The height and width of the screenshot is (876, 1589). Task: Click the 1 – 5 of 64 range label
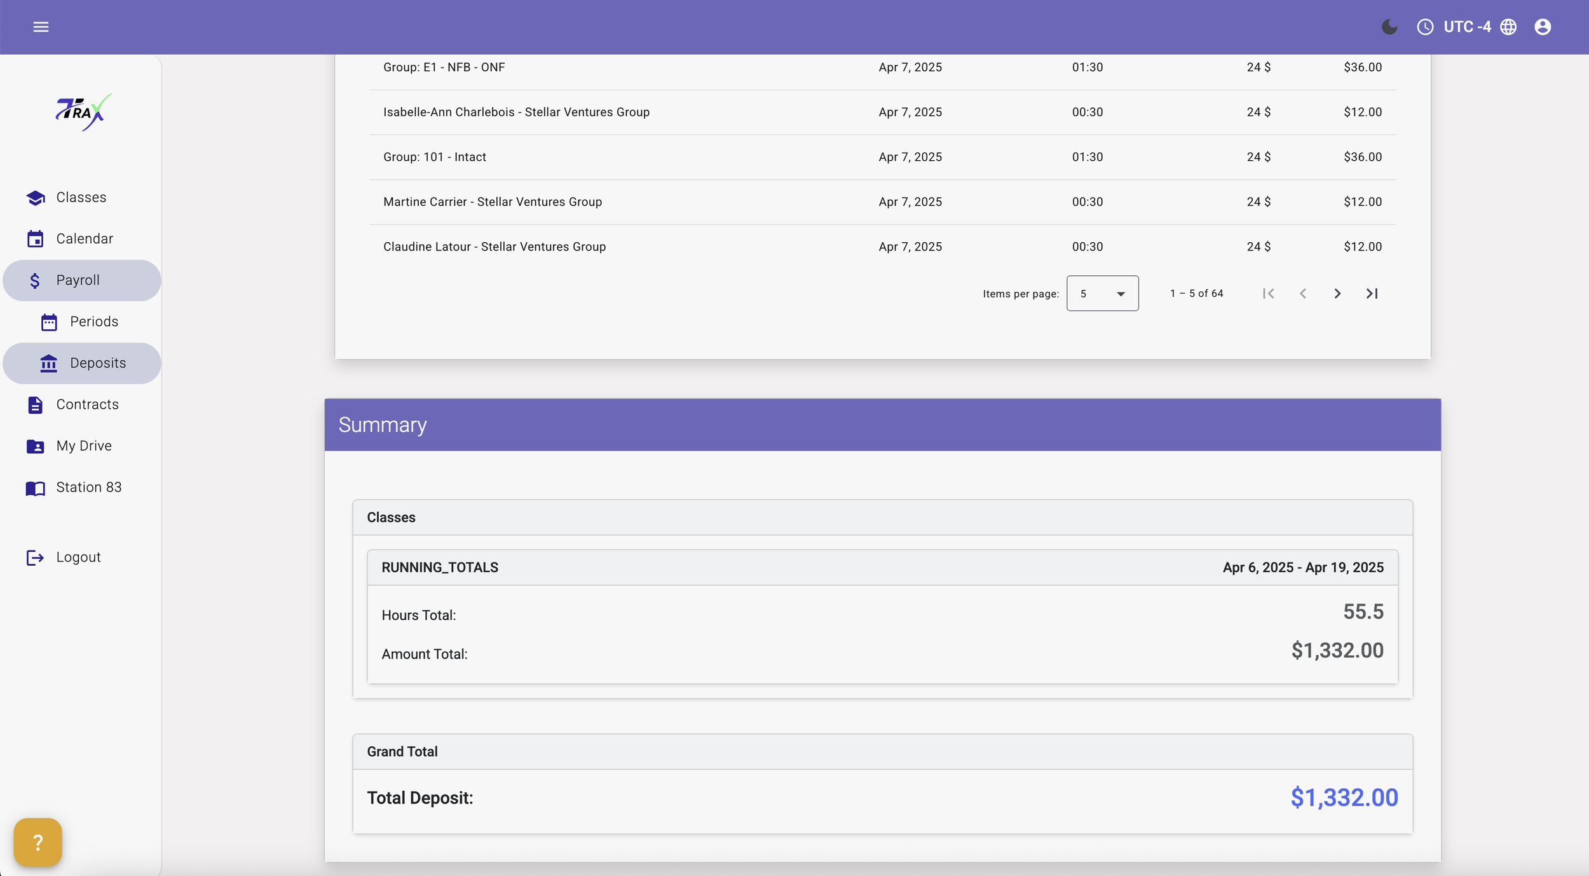(x=1196, y=293)
